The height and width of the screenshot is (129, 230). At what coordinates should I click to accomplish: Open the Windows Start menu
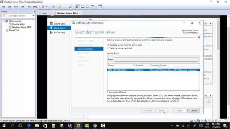pos(4,126)
